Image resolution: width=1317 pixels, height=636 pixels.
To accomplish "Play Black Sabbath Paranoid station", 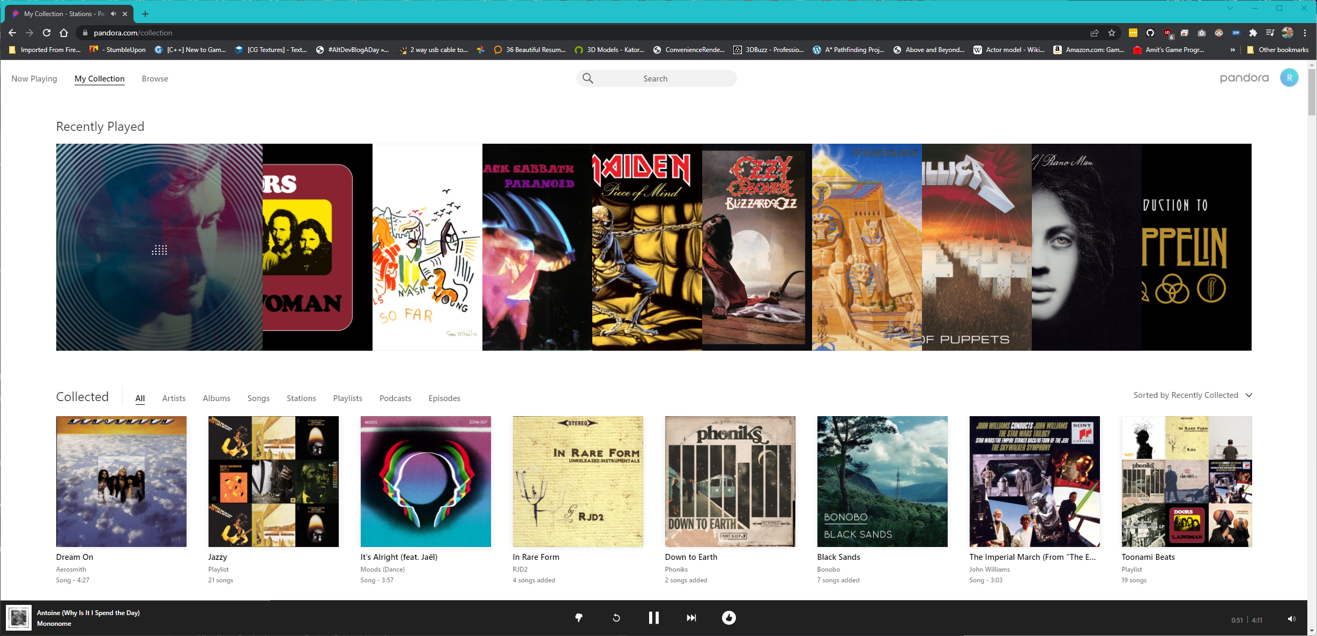I will [537, 247].
